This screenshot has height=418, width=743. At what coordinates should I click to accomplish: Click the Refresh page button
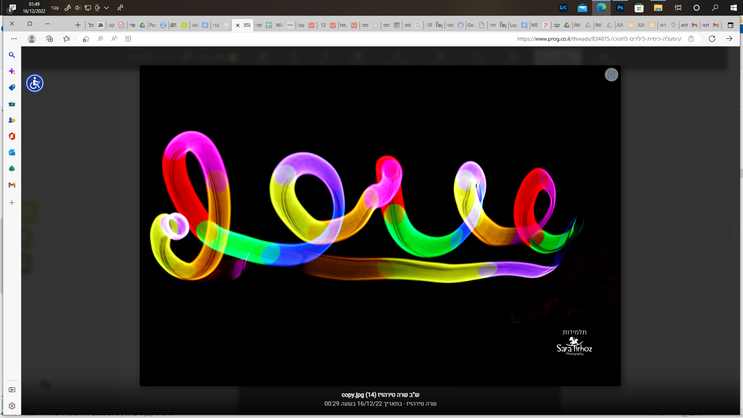tap(712, 39)
